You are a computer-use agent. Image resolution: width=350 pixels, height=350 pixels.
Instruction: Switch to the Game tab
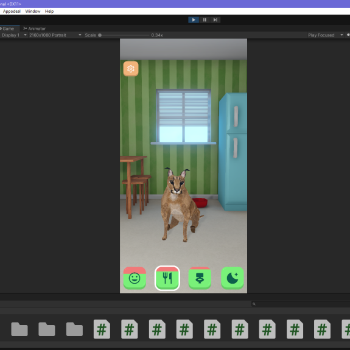click(x=9, y=29)
